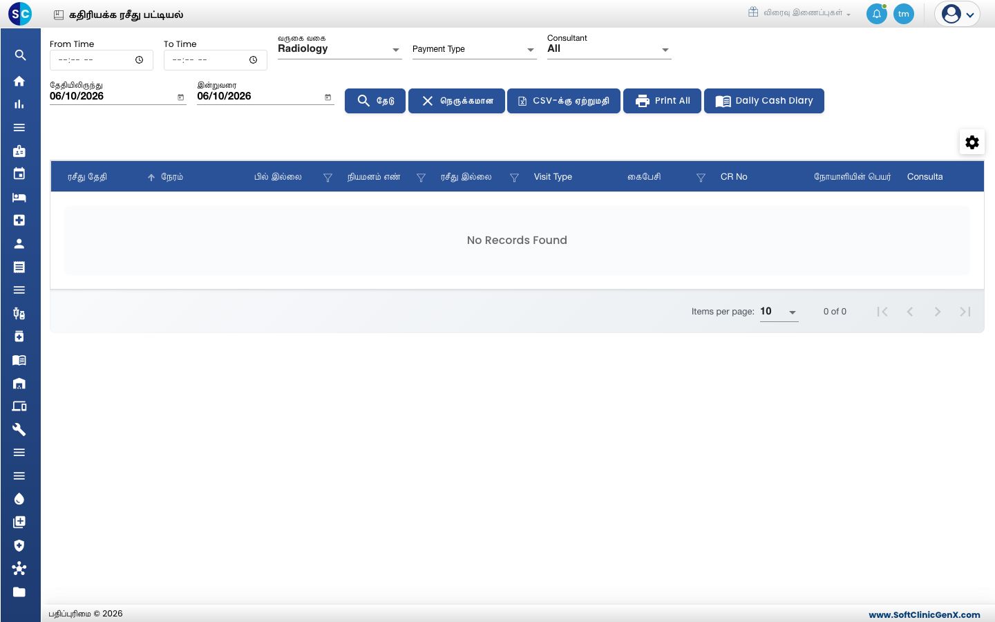
Task: Sort by the receipt date column arrow
Action: pyautogui.click(x=151, y=178)
